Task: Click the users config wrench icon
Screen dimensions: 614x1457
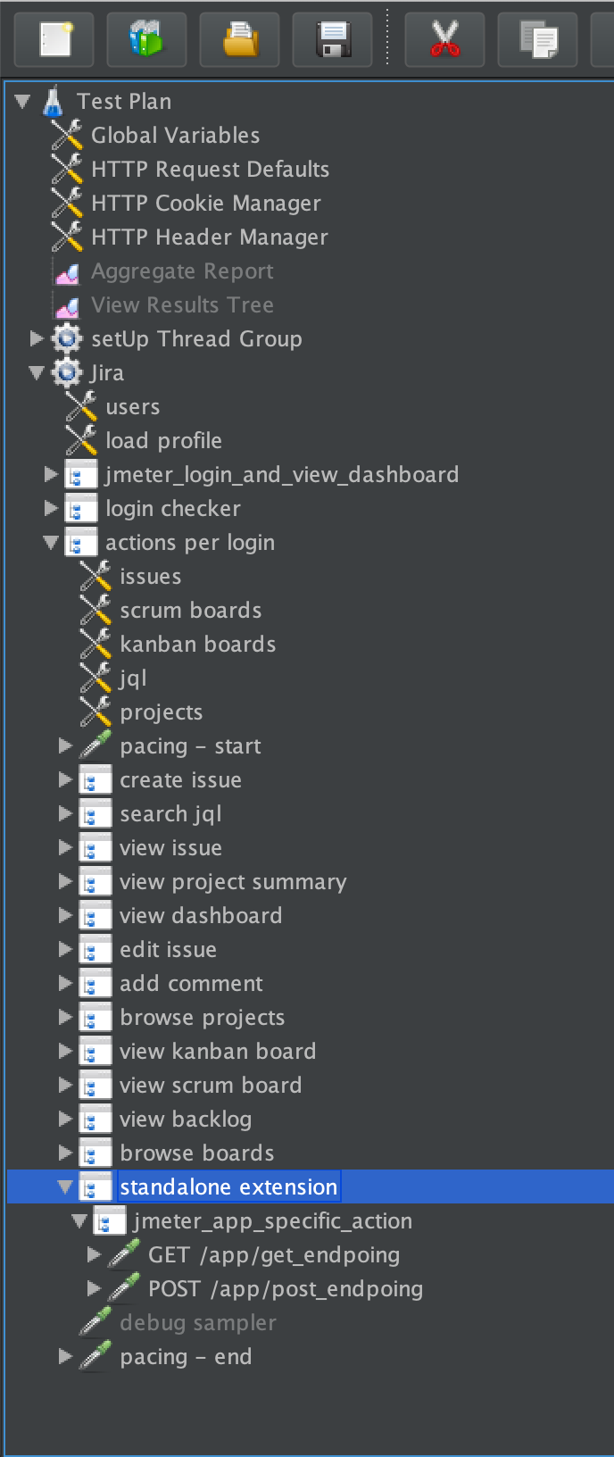Action: 81,406
